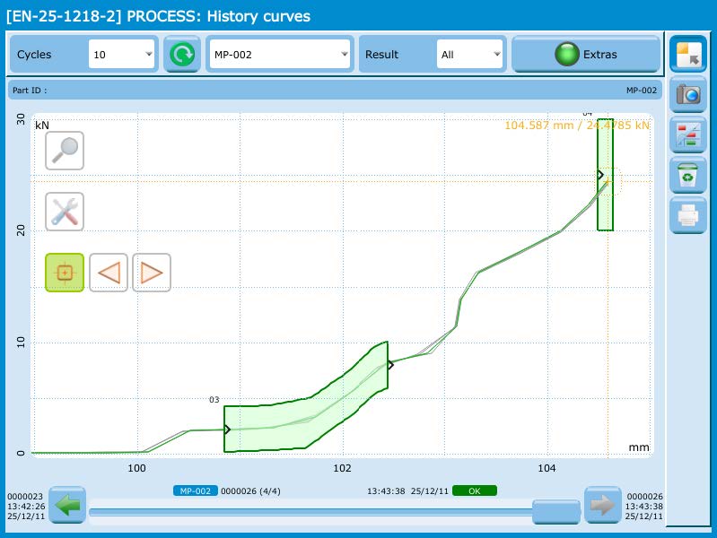
Task: Open the MP-002 program dropdown
Action: coord(279,55)
